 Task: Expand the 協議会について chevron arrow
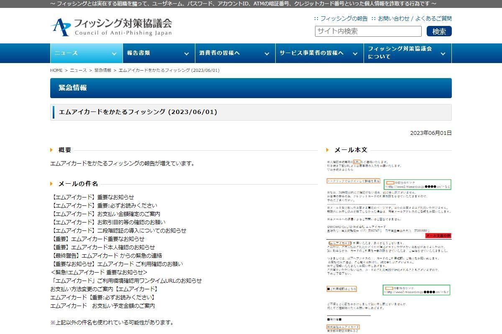click(443, 53)
